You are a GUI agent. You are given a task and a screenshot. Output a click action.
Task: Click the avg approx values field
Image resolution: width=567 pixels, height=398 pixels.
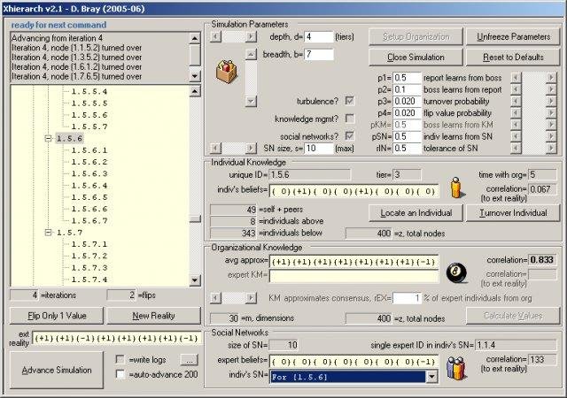[x=353, y=262]
